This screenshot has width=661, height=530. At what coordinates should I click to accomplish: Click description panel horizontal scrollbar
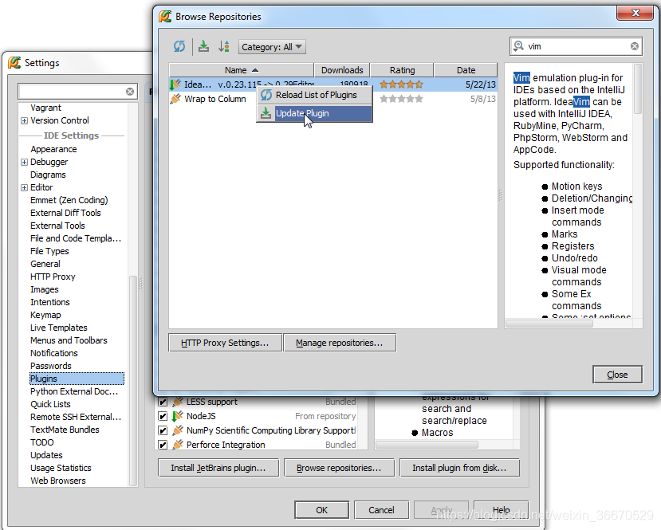click(549, 324)
